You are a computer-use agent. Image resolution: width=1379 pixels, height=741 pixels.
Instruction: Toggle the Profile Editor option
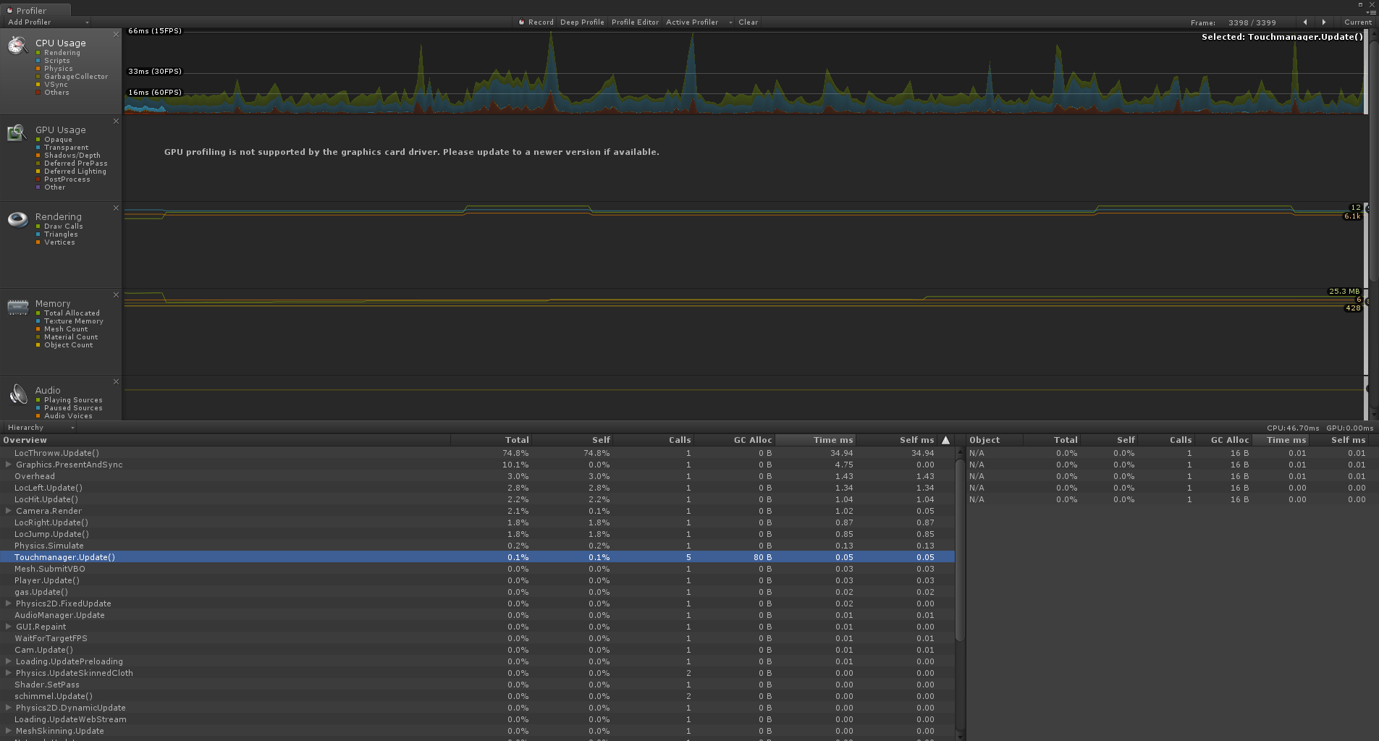pos(635,22)
